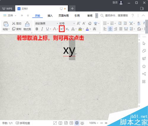
Task: Click the Paste clipboard icon
Action: [6, 24]
